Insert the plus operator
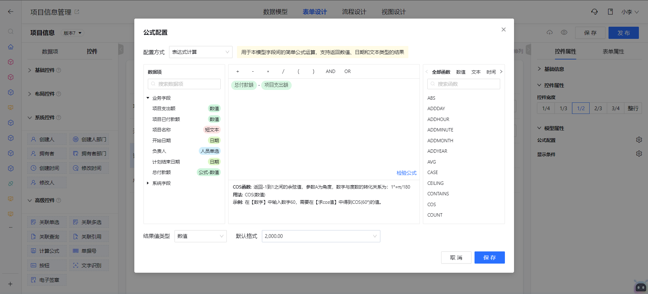This screenshot has height=294, width=648. click(x=238, y=72)
